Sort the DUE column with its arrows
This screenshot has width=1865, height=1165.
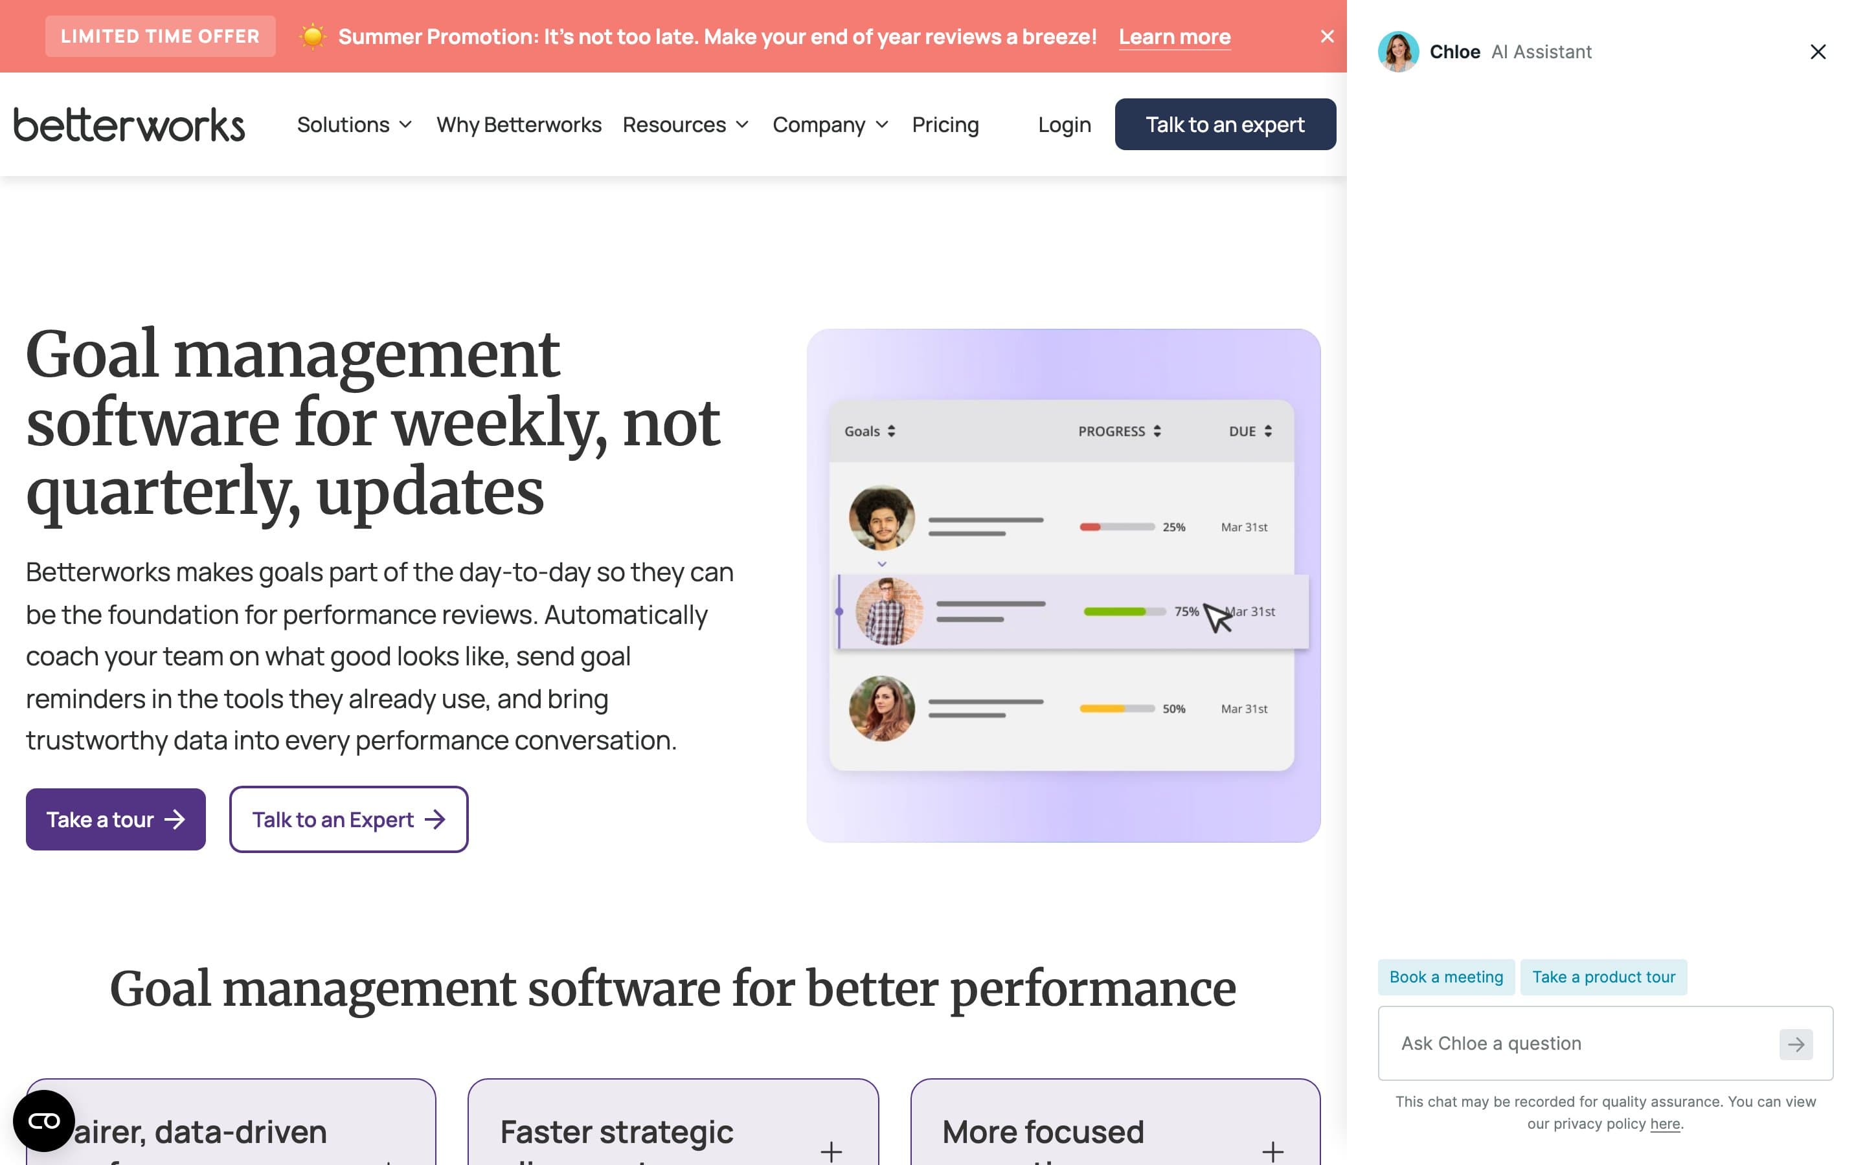(x=1268, y=432)
